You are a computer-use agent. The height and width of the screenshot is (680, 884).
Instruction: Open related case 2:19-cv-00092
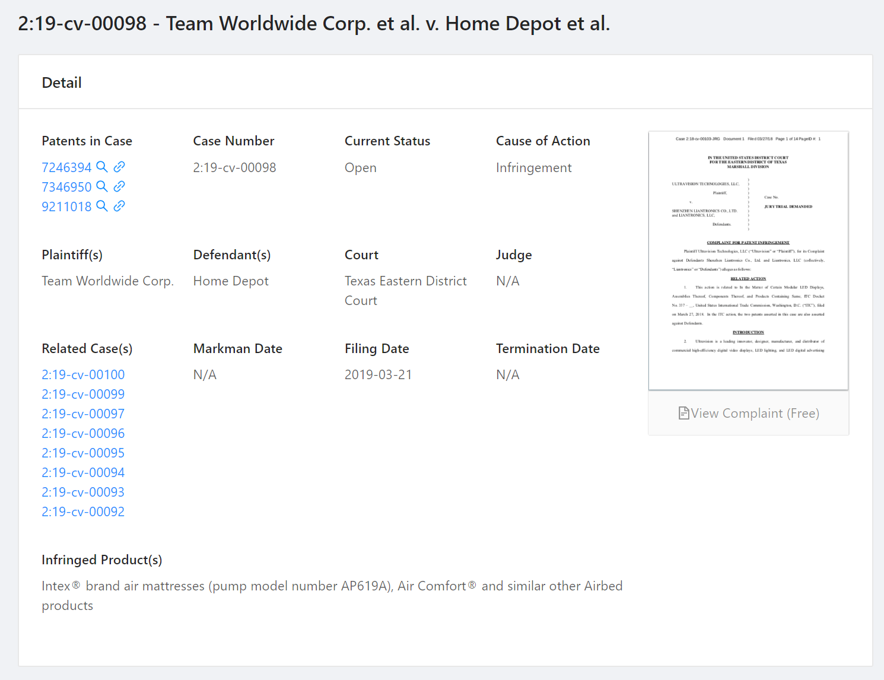point(83,511)
